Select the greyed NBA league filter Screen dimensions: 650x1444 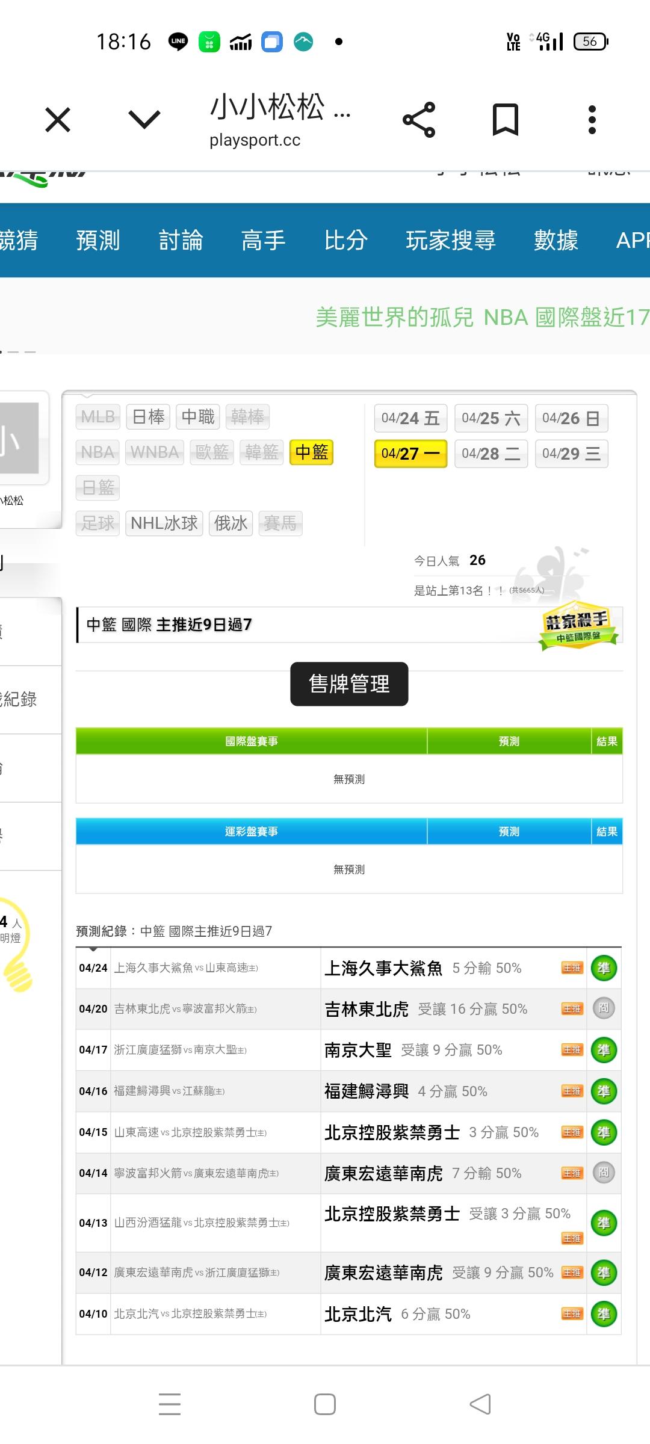coord(97,452)
